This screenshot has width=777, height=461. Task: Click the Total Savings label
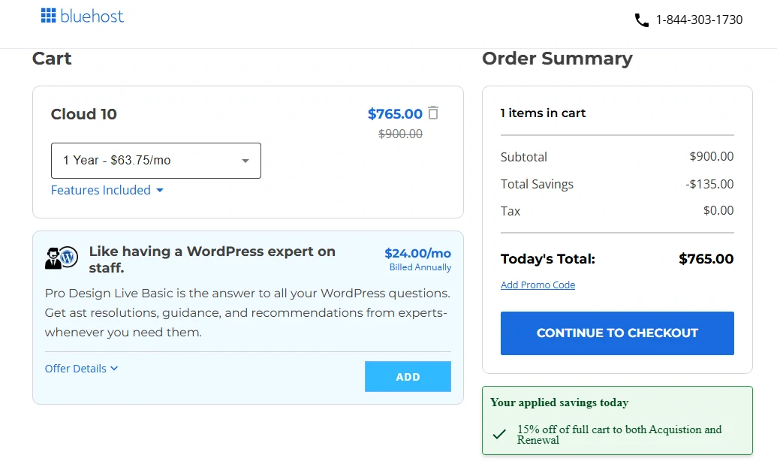point(537,184)
